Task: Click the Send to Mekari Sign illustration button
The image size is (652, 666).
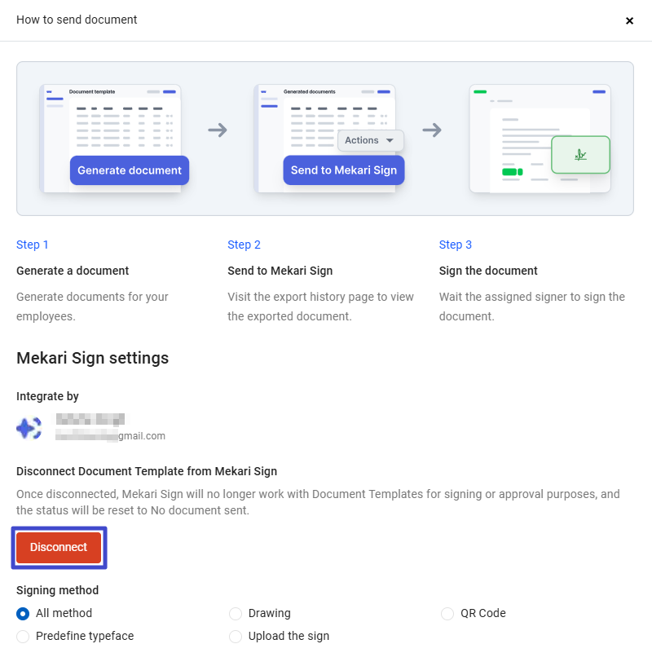Action: click(343, 170)
